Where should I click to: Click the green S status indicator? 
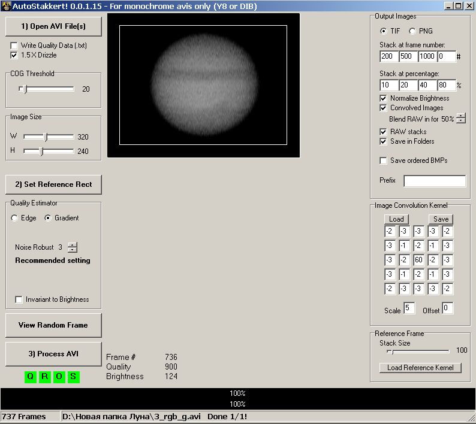[73, 377]
